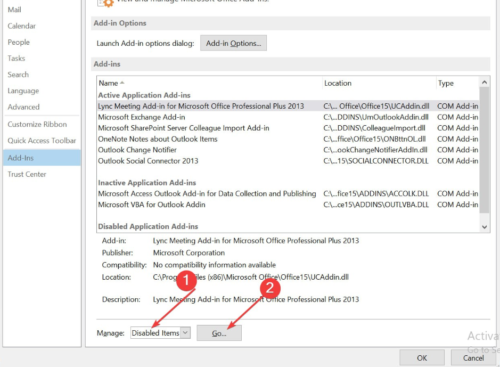Click the scrollbar up arrow
The height and width of the screenshot is (367, 500).
click(484, 81)
